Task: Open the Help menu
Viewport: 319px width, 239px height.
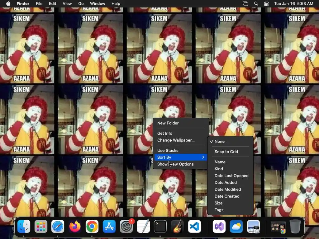Action: click(116, 4)
